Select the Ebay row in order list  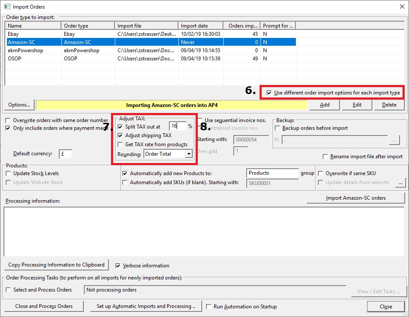click(150, 34)
